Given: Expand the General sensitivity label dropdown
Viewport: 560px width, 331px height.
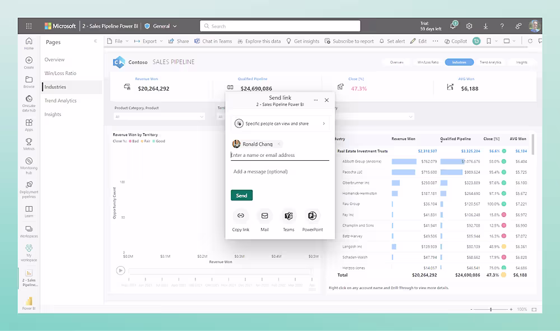Looking at the screenshot, I should point(175,26).
